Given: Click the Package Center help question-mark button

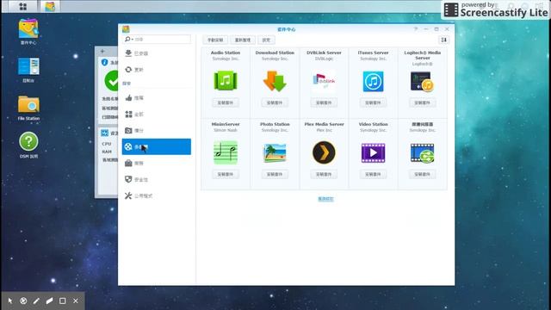Looking at the screenshot, I should pyautogui.click(x=416, y=29).
